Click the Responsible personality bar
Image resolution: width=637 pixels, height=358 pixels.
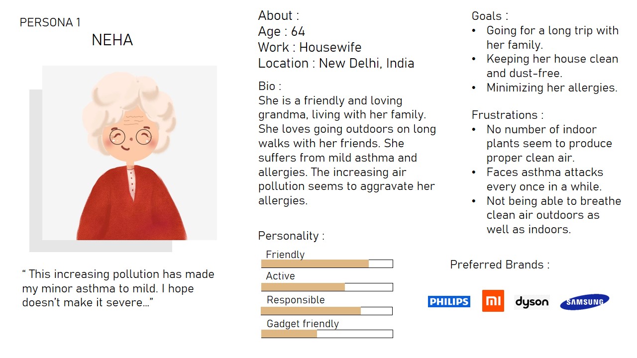(327, 311)
